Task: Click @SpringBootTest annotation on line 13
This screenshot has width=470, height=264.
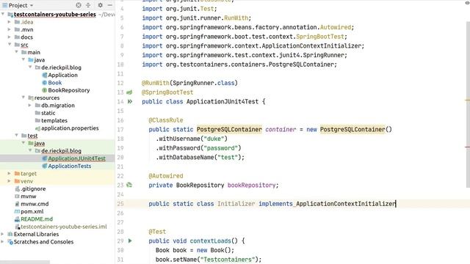Action: 167,92
